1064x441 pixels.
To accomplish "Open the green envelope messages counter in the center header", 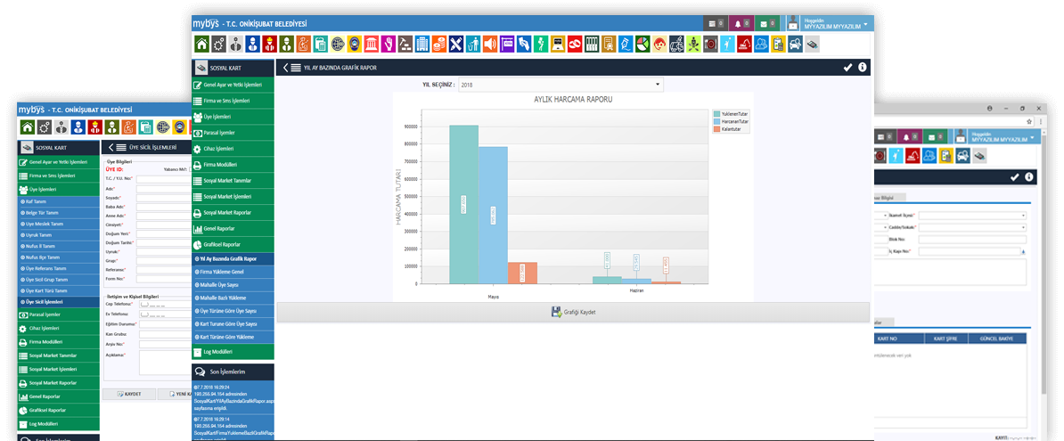I will [767, 24].
